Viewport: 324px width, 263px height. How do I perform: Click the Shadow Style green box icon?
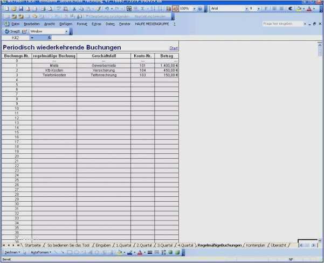170,252
